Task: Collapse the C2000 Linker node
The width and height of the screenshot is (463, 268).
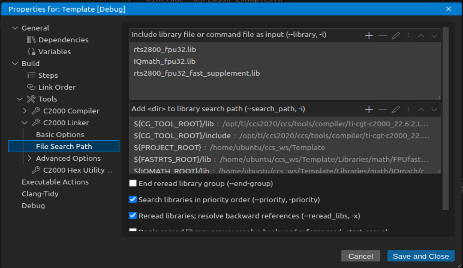Action: click(x=25, y=122)
